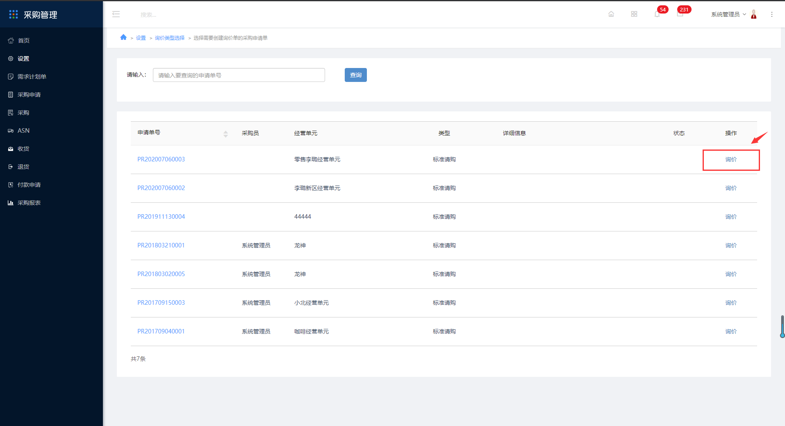Click 询价 for PR201709040001
The image size is (785, 426).
[731, 331]
